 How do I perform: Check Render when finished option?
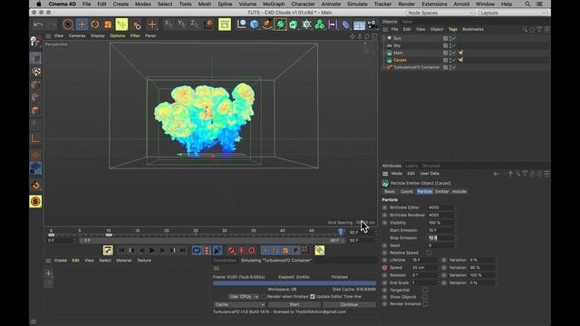264,296
